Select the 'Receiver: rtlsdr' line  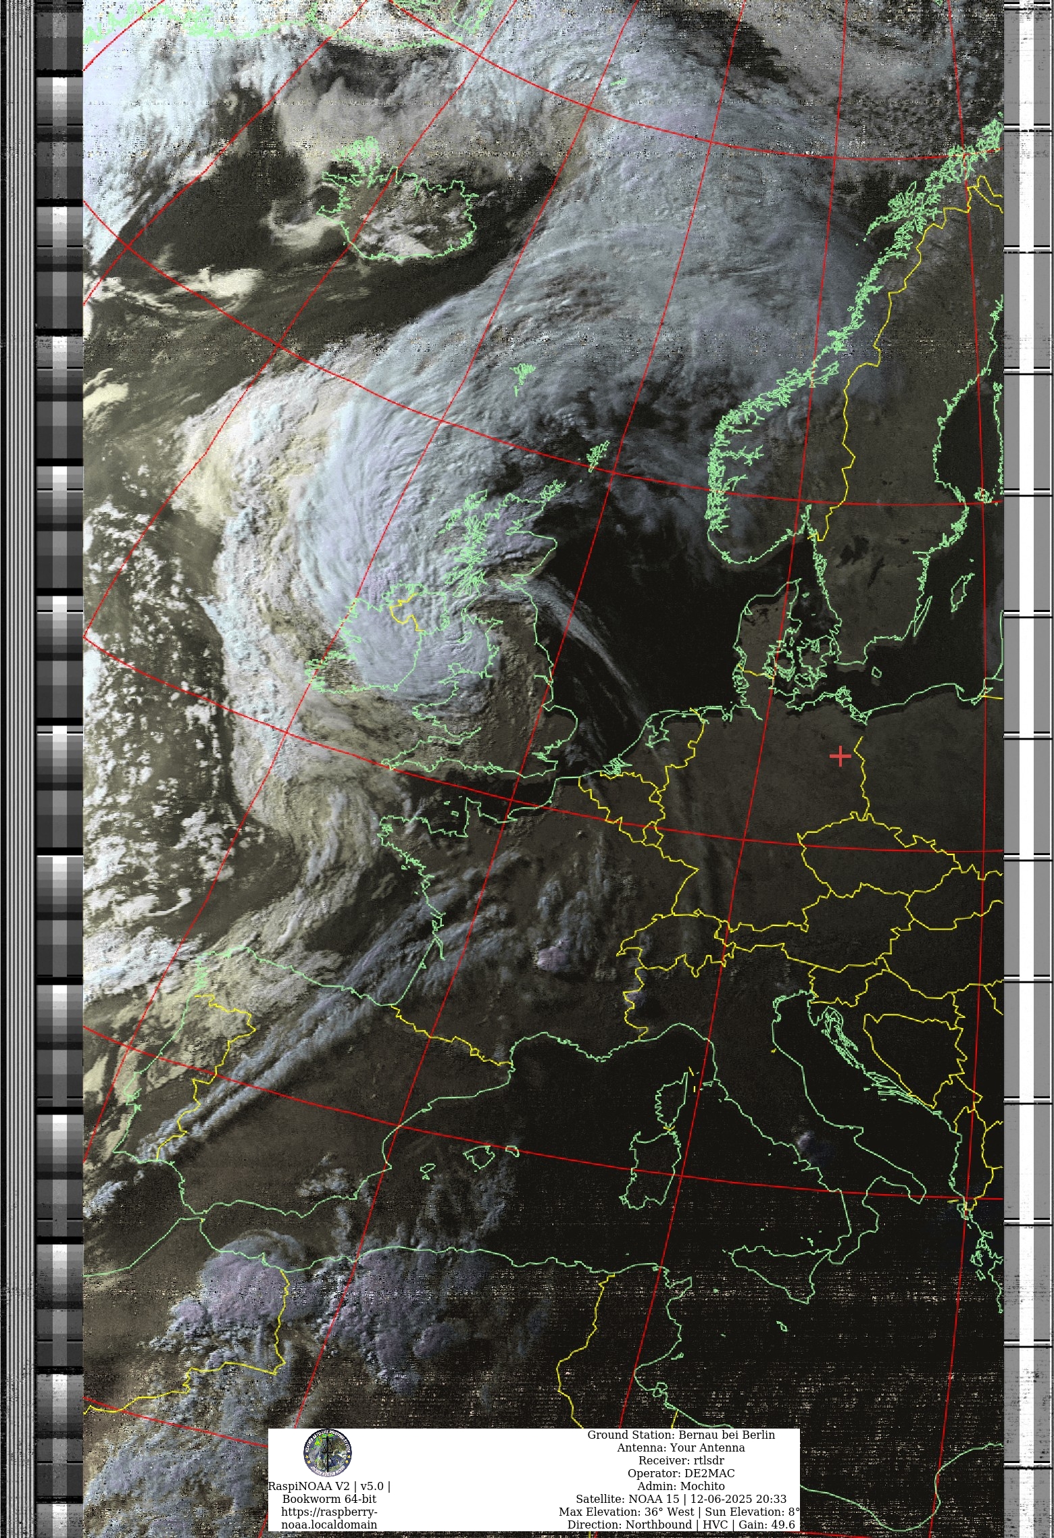tap(681, 1460)
